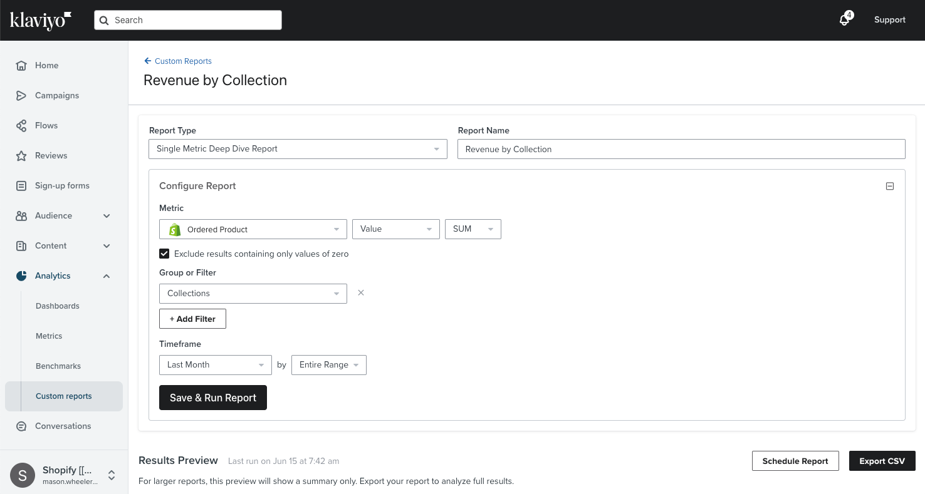Viewport: 925px width, 494px height.
Task: Export the report as CSV
Action: [882, 460]
